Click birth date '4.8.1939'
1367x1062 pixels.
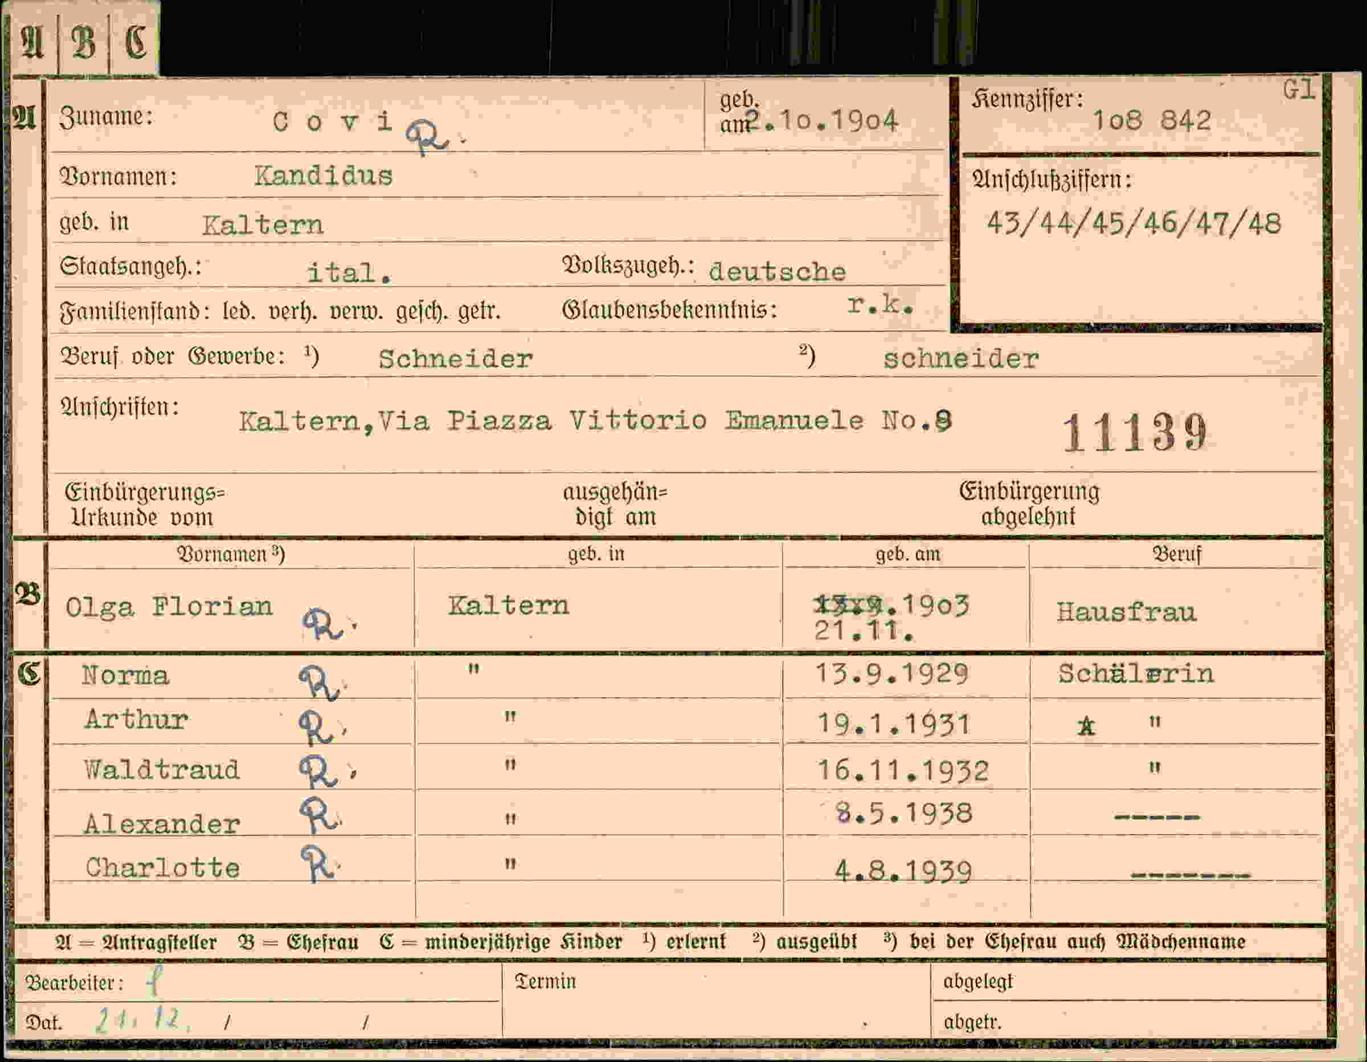click(x=903, y=871)
